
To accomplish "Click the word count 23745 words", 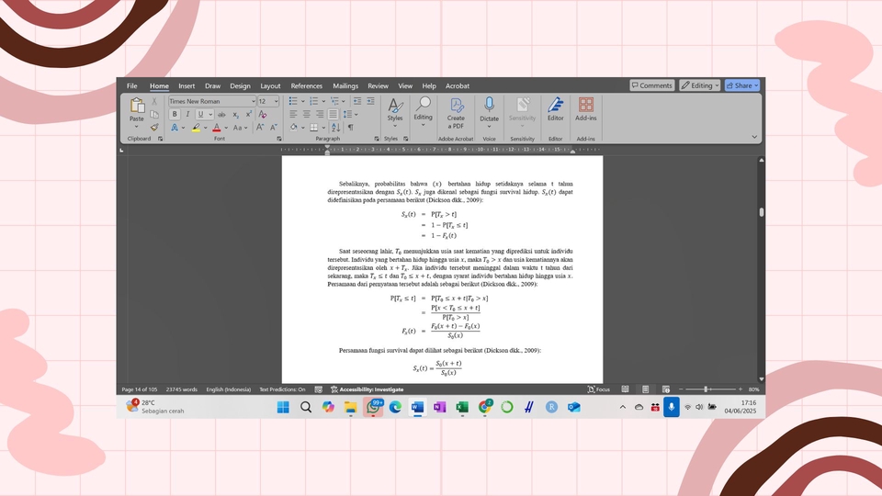I will [x=182, y=389].
